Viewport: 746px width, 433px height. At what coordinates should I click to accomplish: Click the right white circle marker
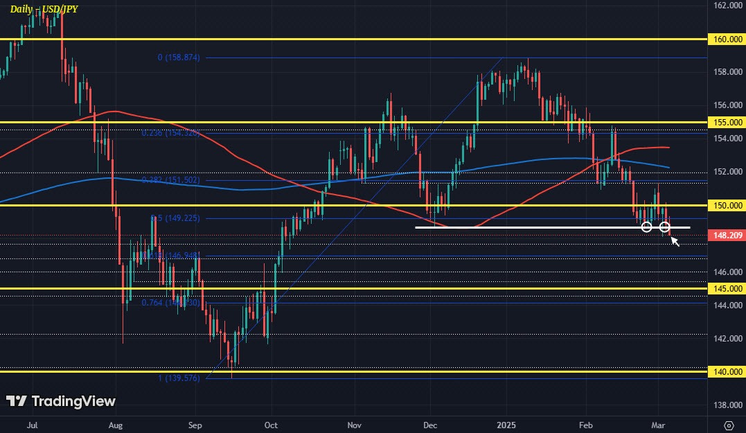(x=664, y=227)
